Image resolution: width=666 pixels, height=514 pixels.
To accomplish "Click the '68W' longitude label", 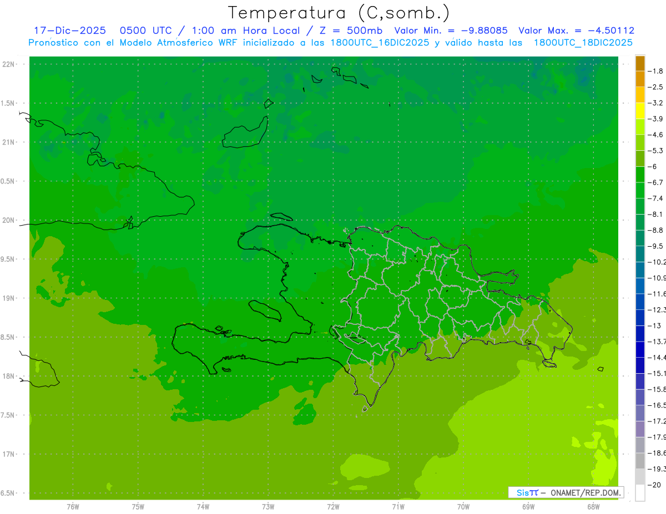I will (593, 506).
